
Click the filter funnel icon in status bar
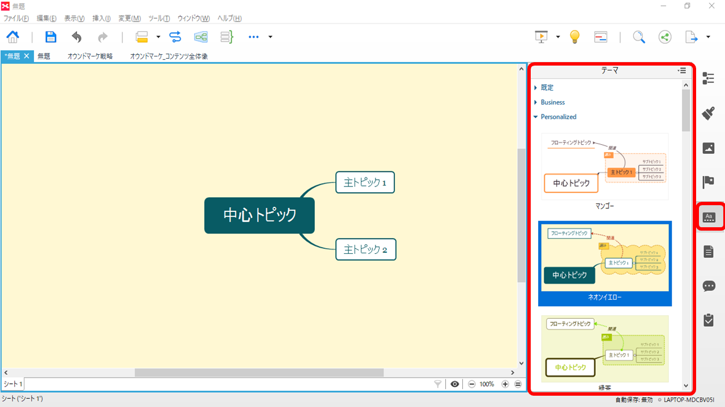(x=437, y=384)
